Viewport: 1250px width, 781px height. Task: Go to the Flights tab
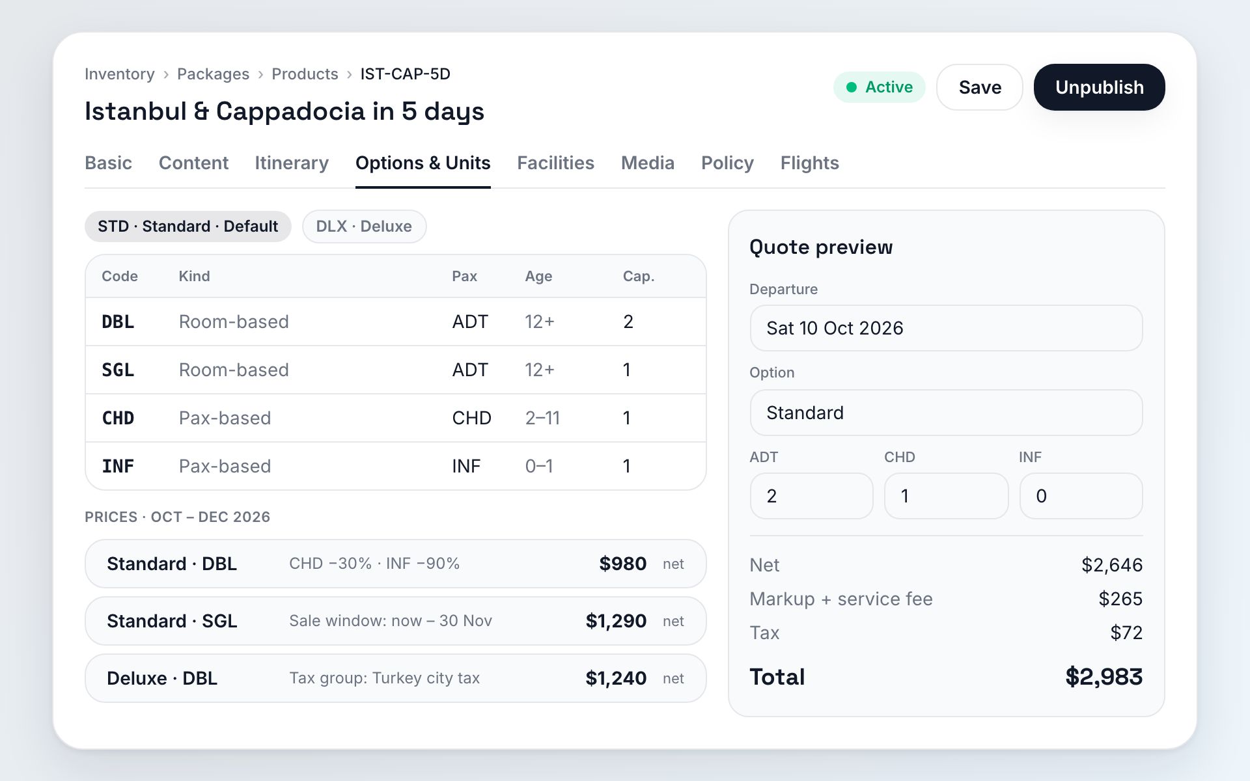(809, 163)
